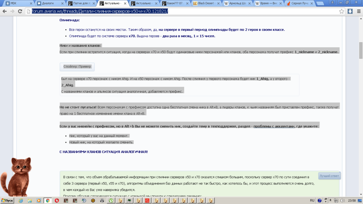Open the Chrome hamburger menu
363x204 pixels.
359,11
